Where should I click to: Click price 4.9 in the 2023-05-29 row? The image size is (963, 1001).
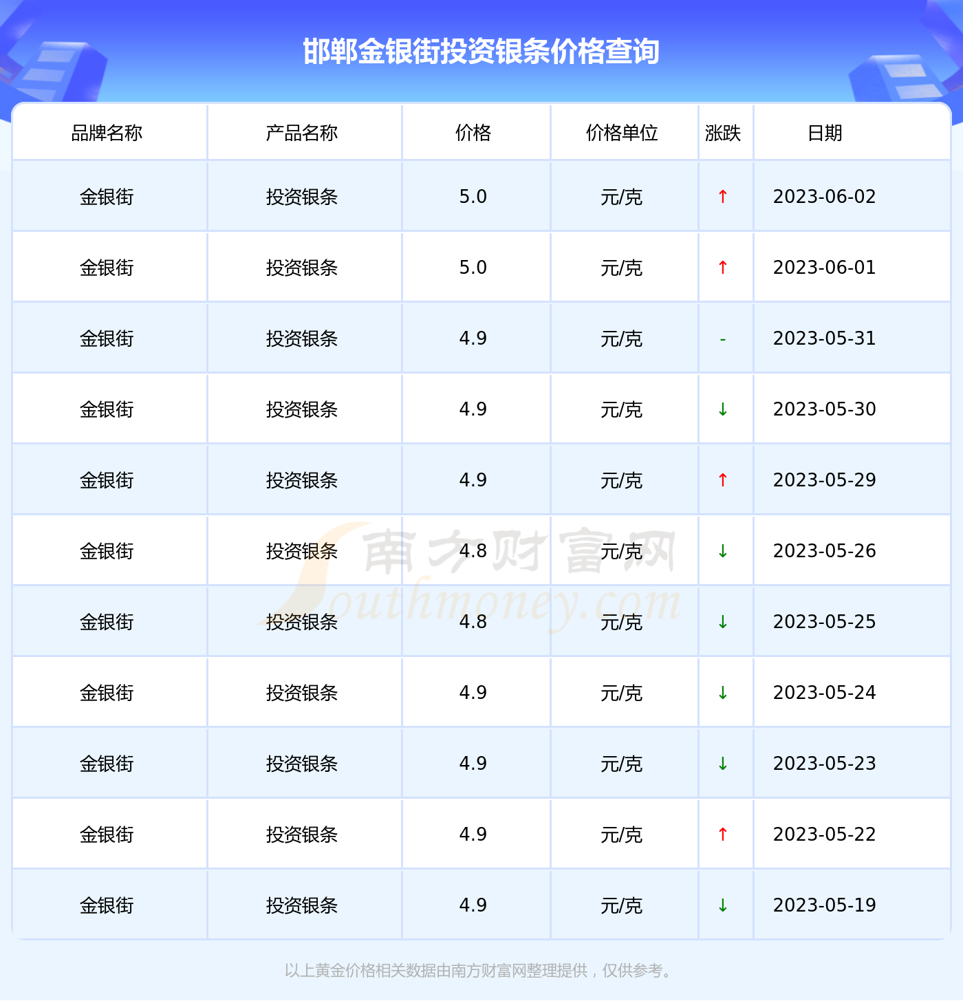(x=473, y=480)
